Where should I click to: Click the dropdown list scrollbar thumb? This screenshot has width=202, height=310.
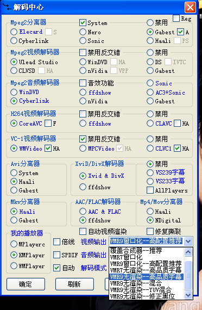(188, 275)
